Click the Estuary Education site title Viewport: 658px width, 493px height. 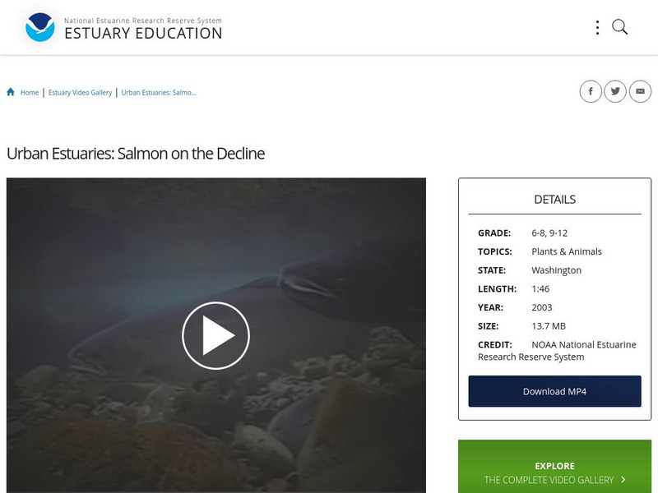(x=143, y=34)
